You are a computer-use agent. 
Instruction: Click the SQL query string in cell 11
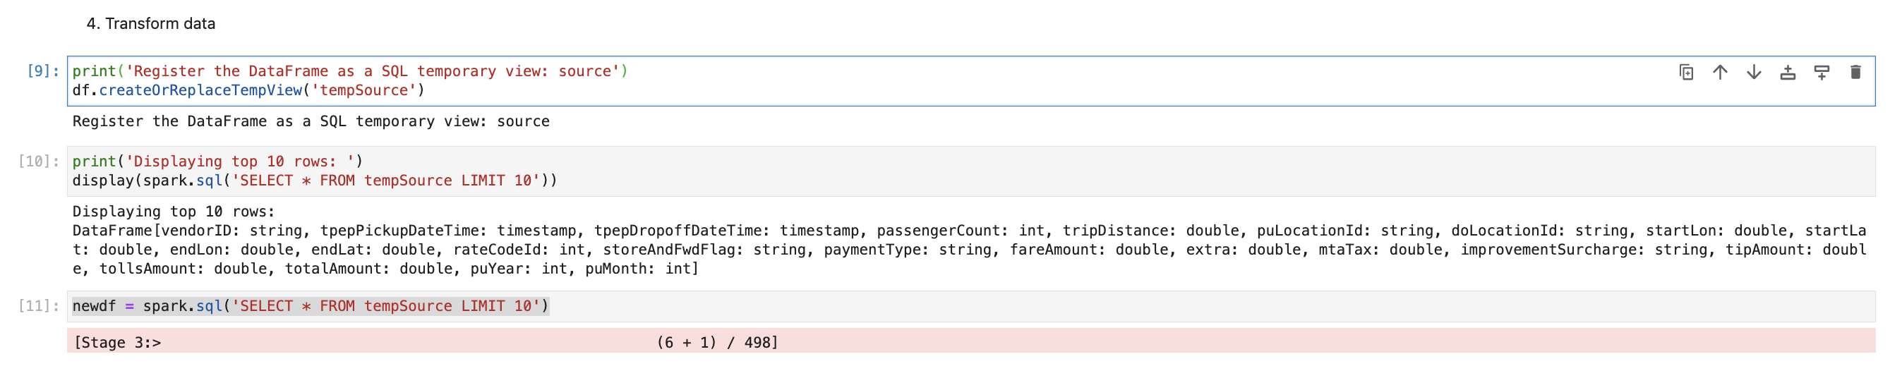[386, 306]
